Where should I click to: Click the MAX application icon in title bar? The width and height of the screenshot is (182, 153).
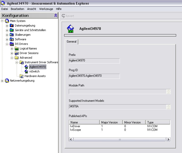3,3
